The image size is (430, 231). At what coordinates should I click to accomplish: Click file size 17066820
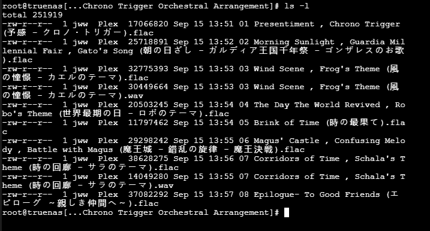click(148, 24)
